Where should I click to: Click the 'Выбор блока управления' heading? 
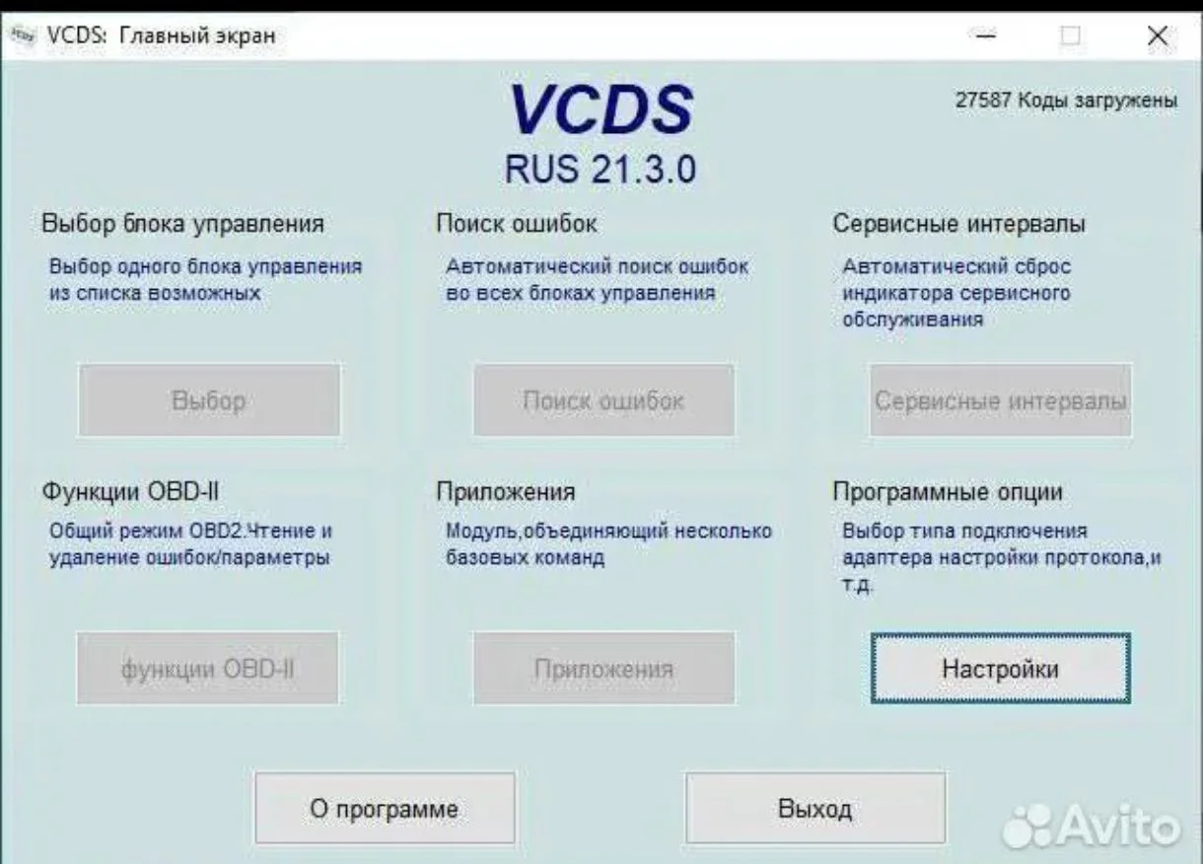182,224
